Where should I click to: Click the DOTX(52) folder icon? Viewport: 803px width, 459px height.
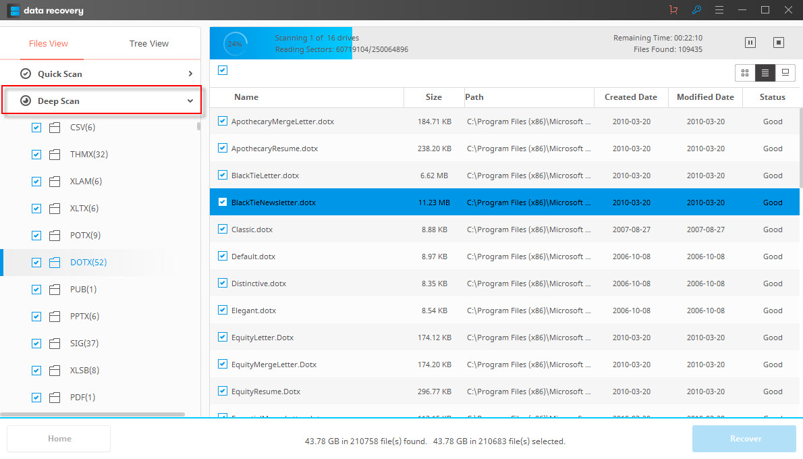pos(55,263)
